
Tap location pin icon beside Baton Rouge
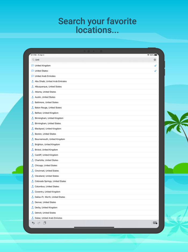click(x=32, y=107)
